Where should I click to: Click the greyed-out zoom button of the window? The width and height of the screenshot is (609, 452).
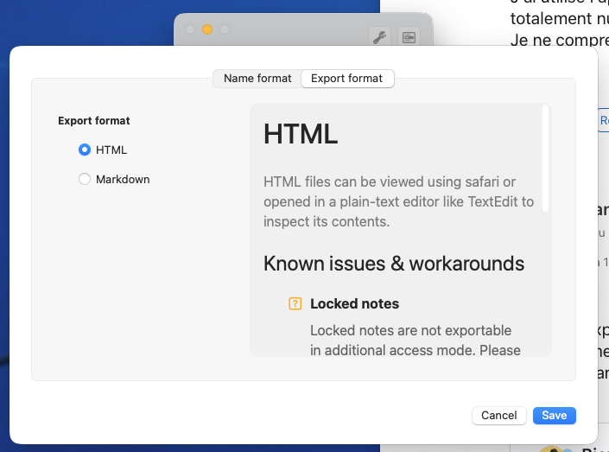tap(225, 29)
